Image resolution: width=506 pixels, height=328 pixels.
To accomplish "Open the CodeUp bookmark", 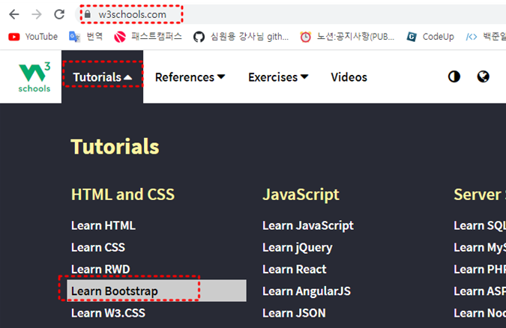I will tap(430, 37).
